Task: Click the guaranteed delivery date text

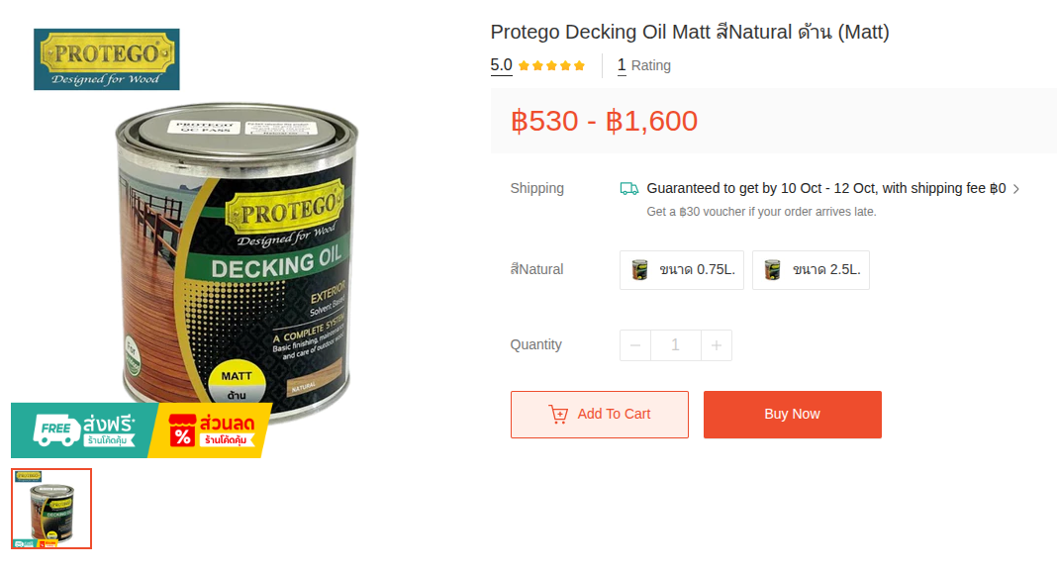Action: [825, 188]
